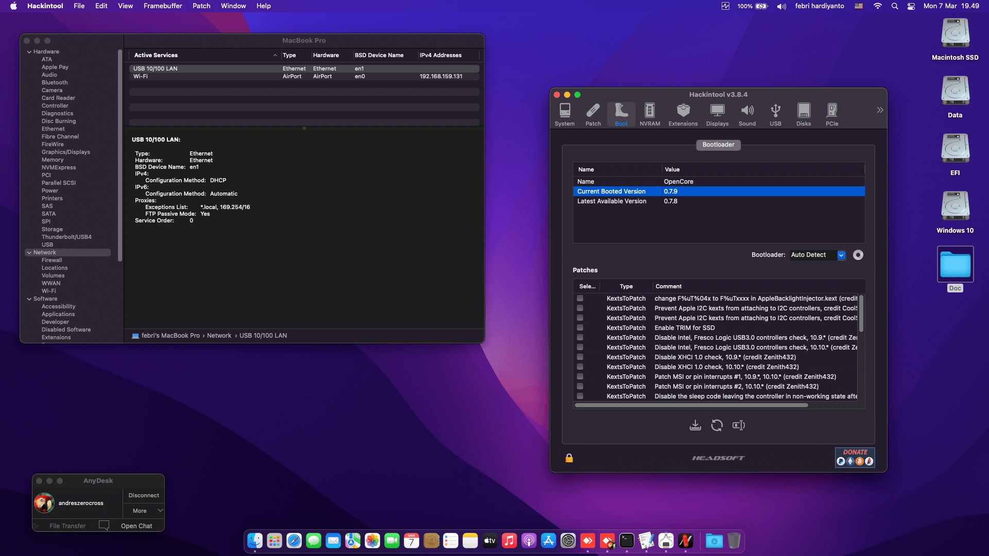This screenshot has height=556, width=989.
Task: Click the round icon beside the Bootloader dropdown
Action: pos(858,255)
